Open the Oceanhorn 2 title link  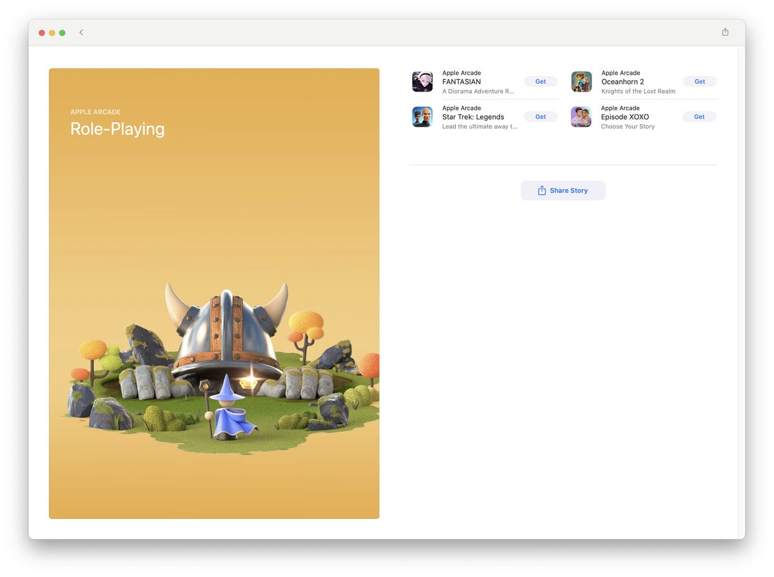(x=622, y=82)
